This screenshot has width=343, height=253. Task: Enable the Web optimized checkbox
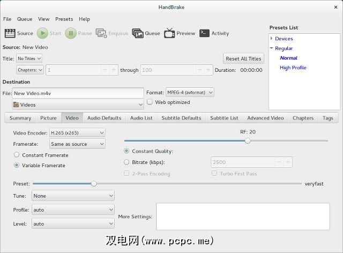[150, 102]
